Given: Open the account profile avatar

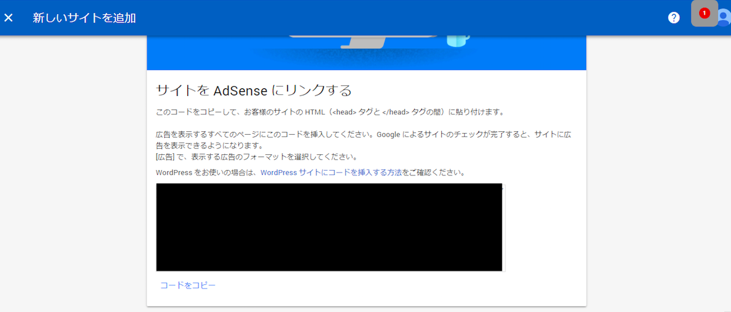Looking at the screenshot, I should 725,18.
